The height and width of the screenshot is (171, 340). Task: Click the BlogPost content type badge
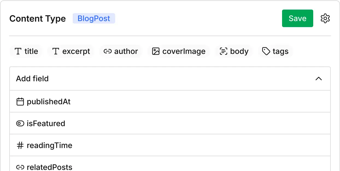pyautogui.click(x=94, y=19)
